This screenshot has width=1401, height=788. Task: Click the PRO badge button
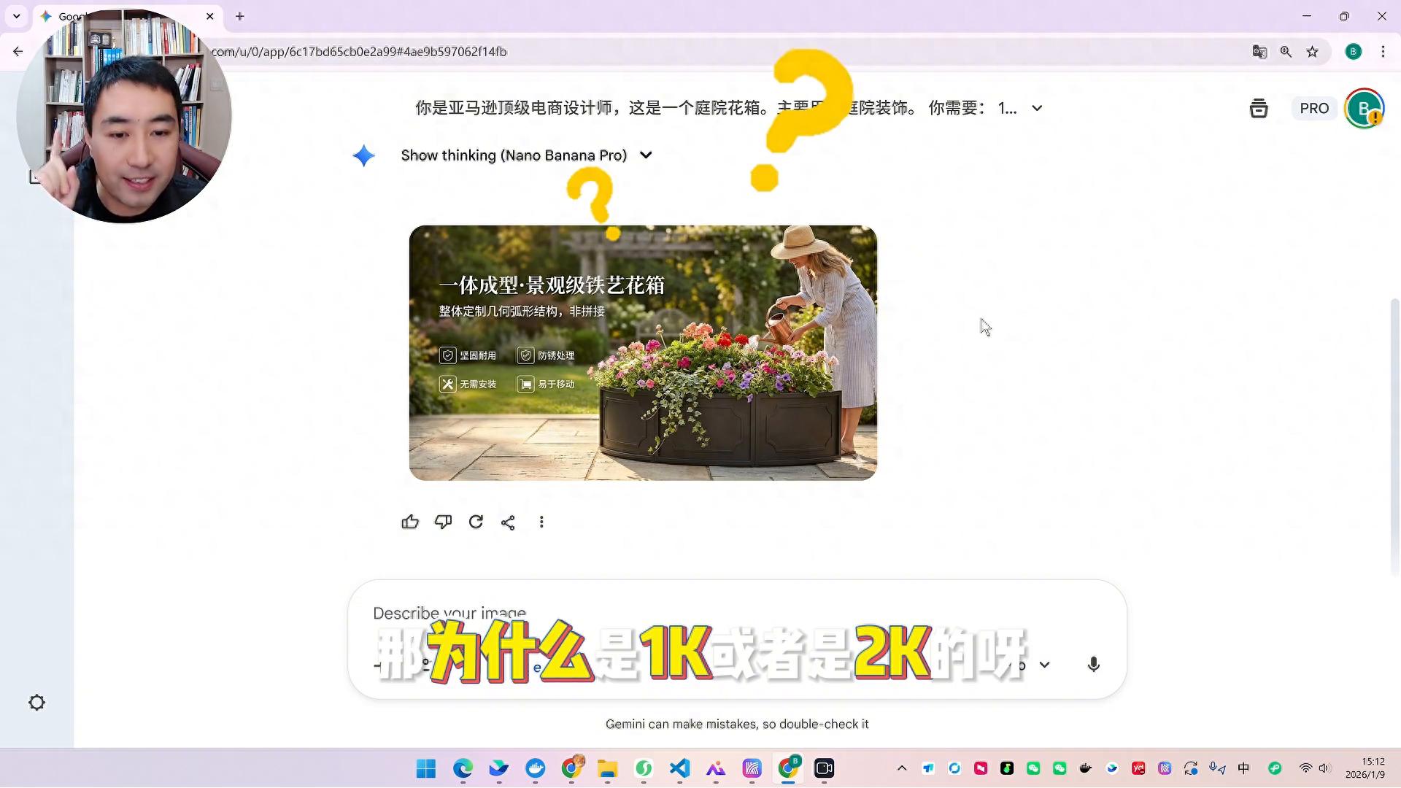[1314, 109]
